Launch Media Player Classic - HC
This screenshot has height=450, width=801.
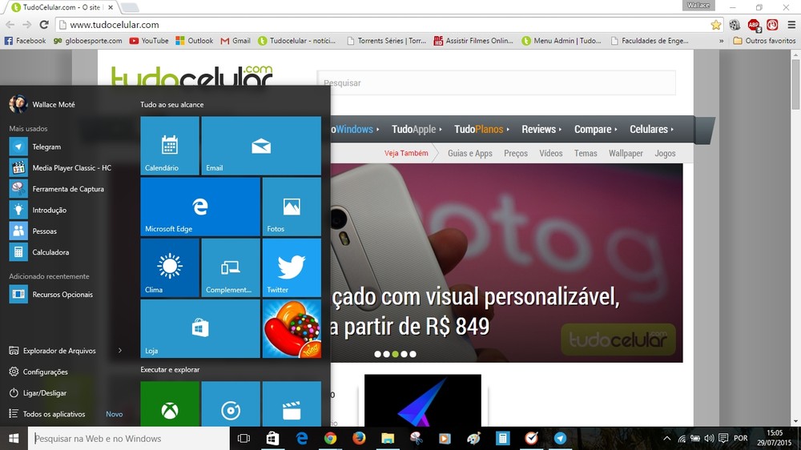click(x=62, y=167)
